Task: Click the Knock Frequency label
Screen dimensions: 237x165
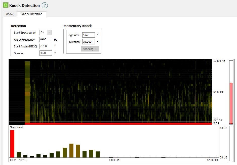Action: [x=24, y=40]
